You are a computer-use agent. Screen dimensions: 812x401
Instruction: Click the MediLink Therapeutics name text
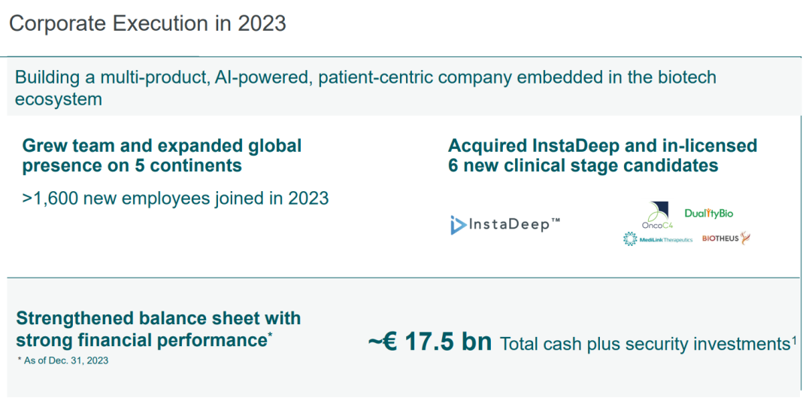point(665,239)
